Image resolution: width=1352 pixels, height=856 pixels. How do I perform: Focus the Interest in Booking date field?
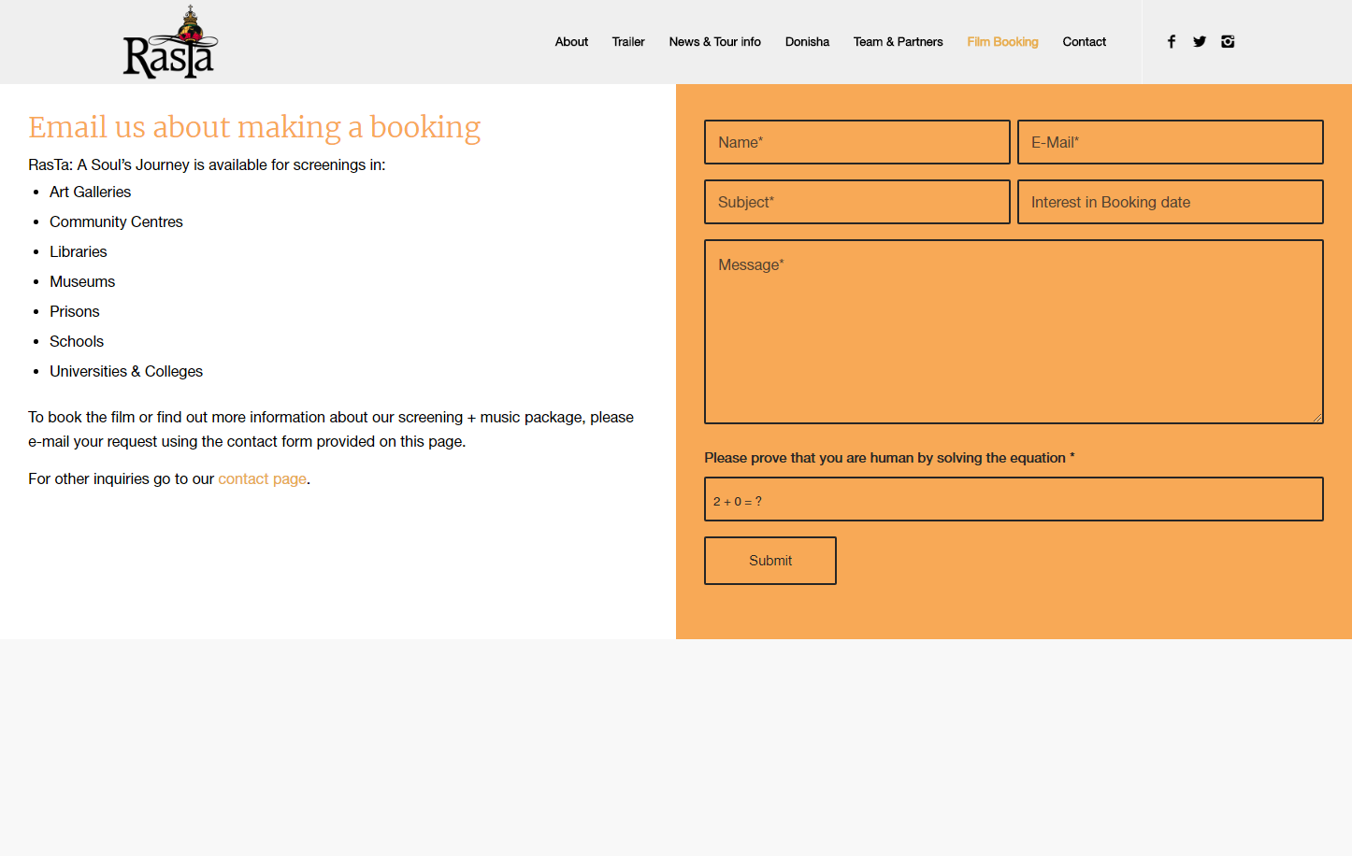point(1171,202)
